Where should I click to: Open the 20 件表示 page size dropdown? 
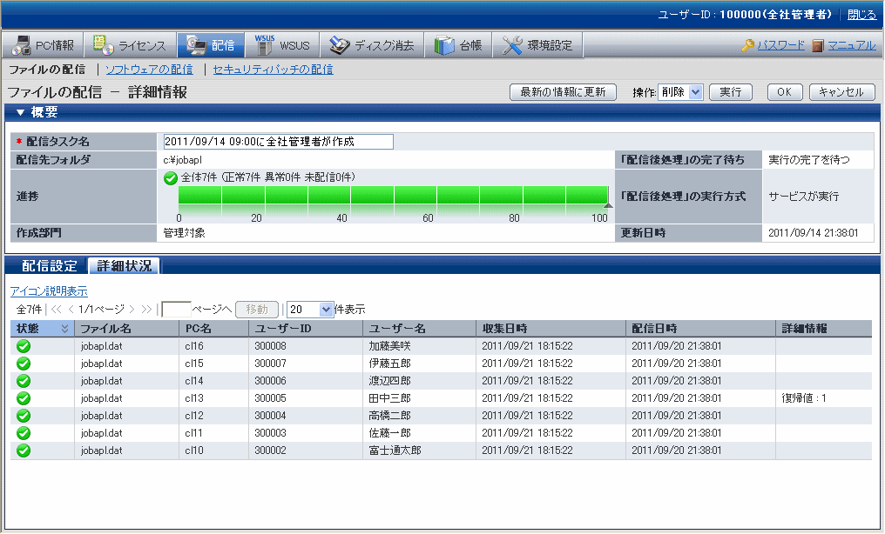310,309
